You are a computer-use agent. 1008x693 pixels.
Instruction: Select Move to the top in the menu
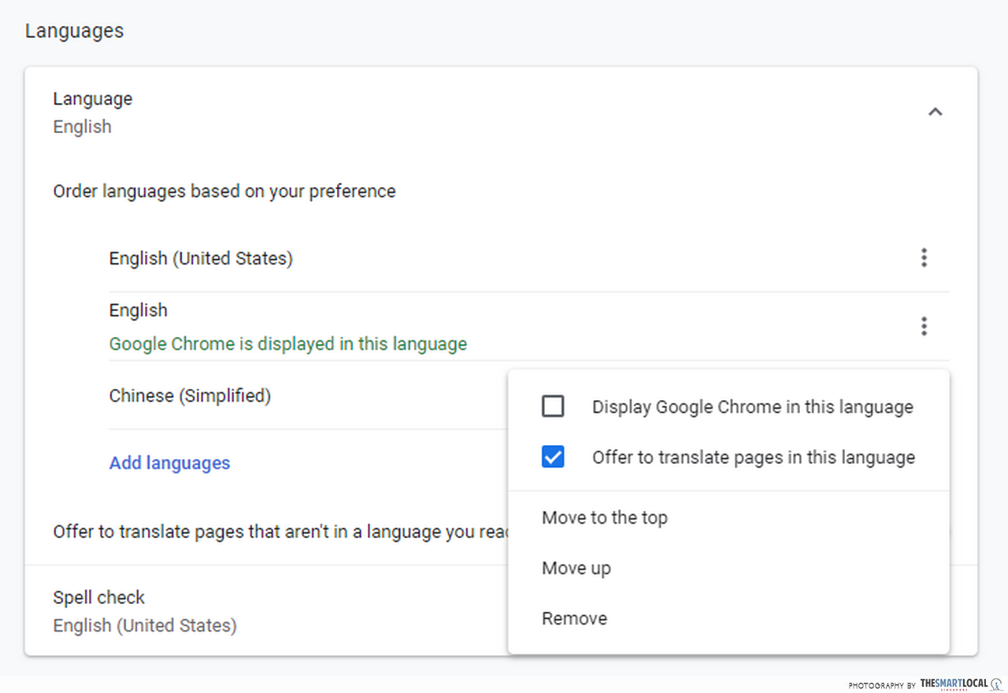click(604, 518)
